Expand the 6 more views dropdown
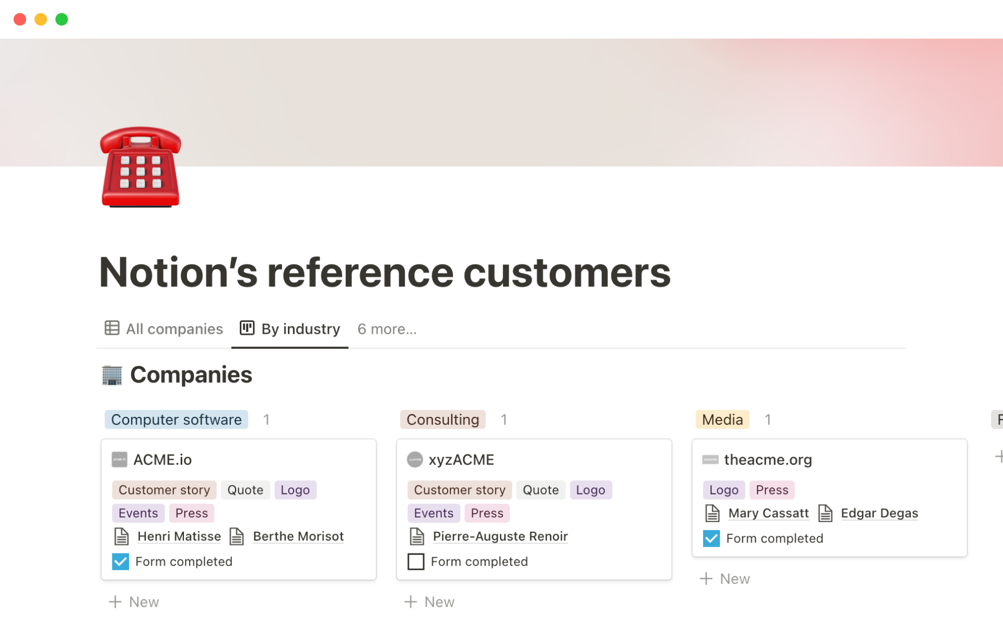The height and width of the screenshot is (626, 1003). tap(387, 329)
